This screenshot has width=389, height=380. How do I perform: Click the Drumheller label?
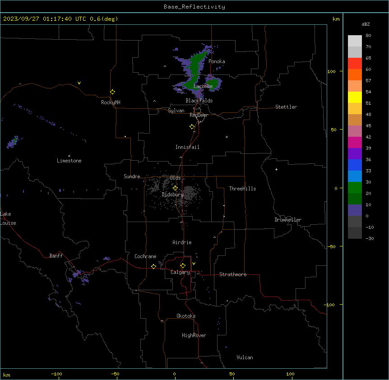(x=288, y=220)
